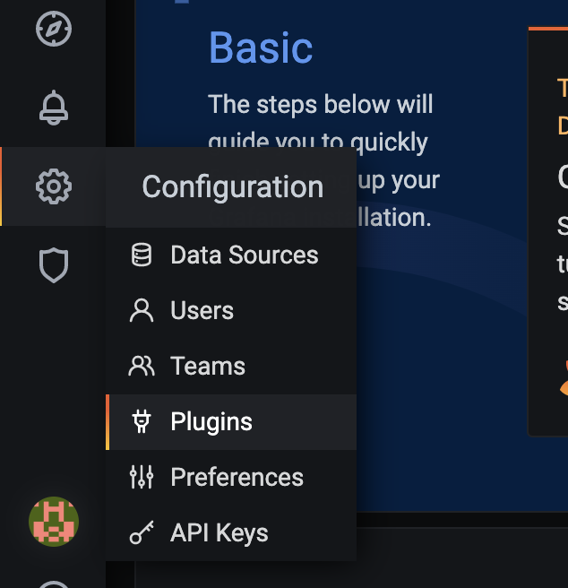Go to Teams in Configuration menu

207,367
